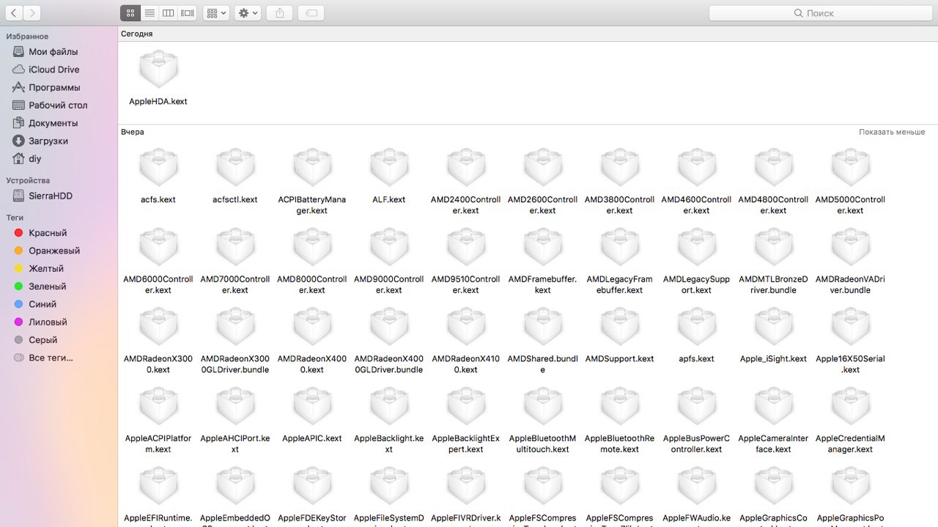This screenshot has height=527, width=938.
Task: Click the AMDLegacyFramebuffer.kext file name
Action: 620,284
